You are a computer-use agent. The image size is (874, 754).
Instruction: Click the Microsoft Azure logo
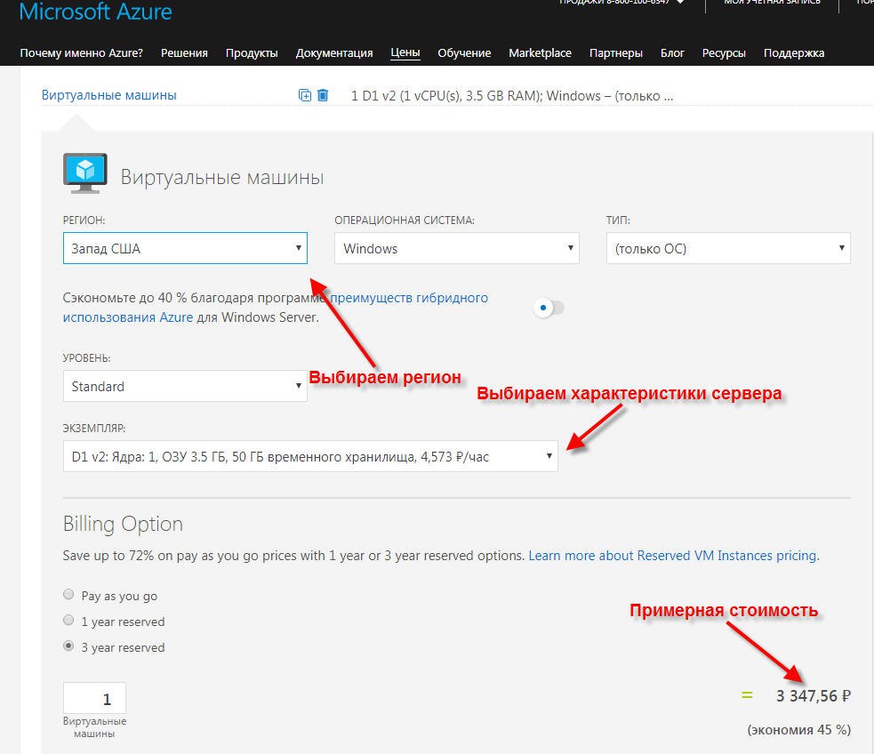[96, 12]
